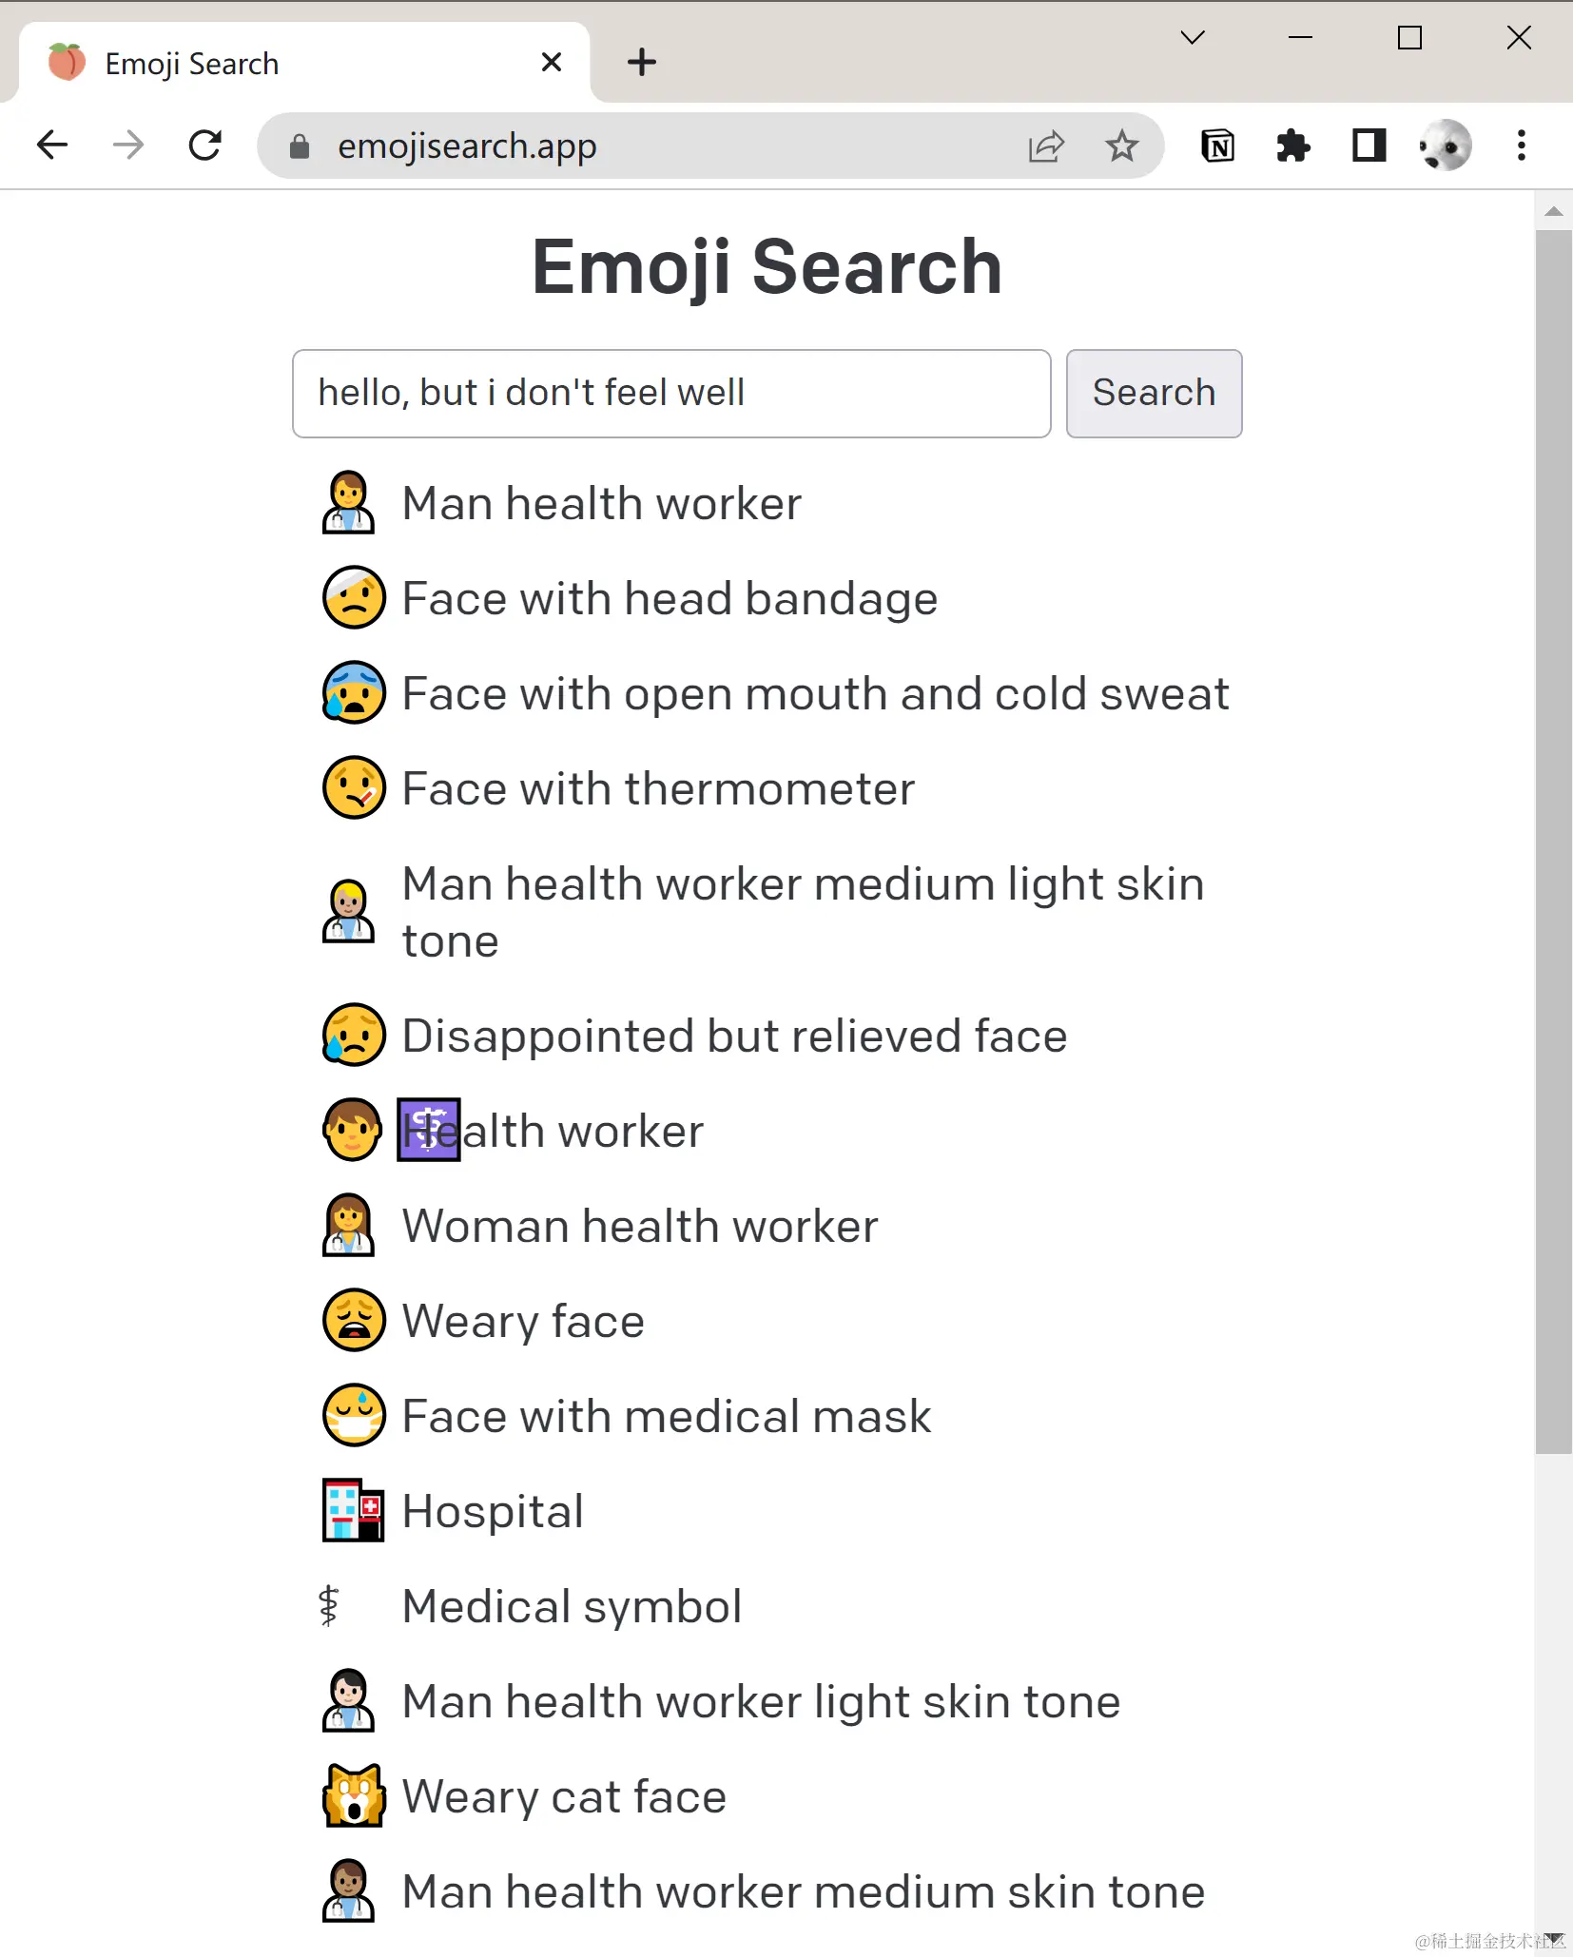Viewport: 1573px width, 1957px height.
Task: Open the extensions puzzle piece icon
Action: coord(1294,145)
